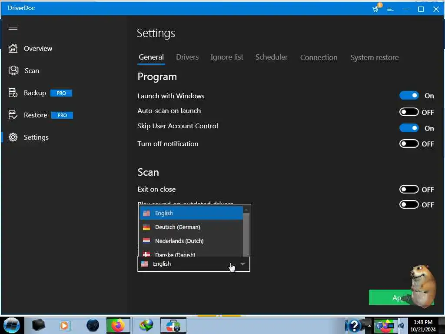445x334 pixels.
Task: Open the System restore tab
Action: 375,57
